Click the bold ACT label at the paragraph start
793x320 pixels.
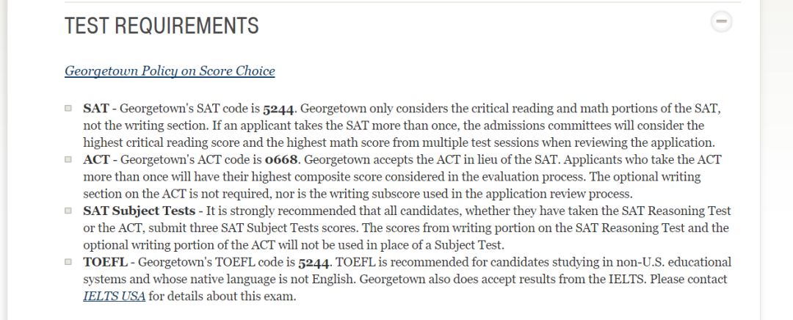(x=97, y=160)
